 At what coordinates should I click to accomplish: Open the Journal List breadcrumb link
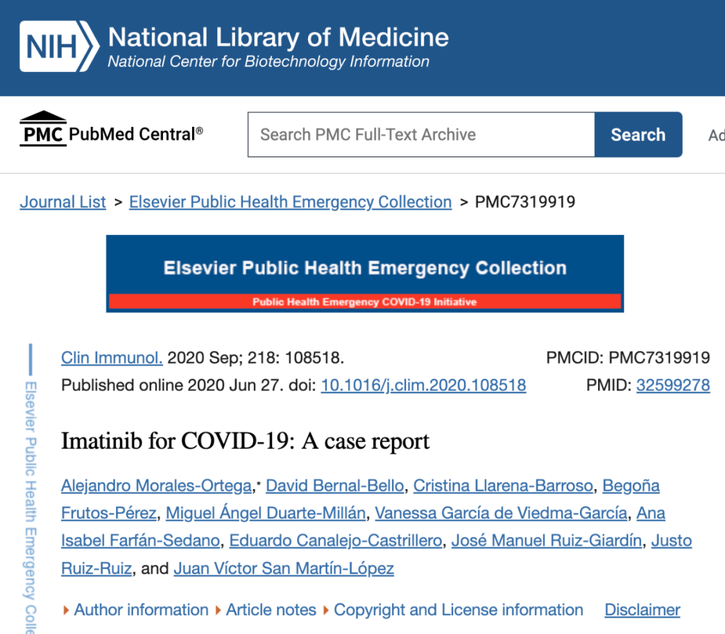coord(63,202)
